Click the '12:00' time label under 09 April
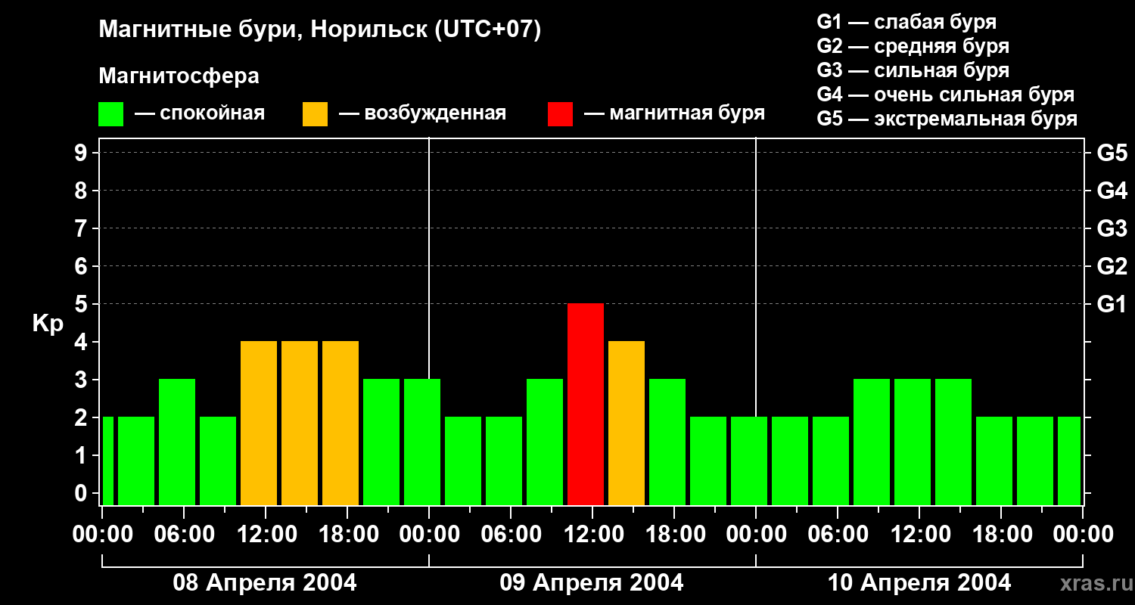This screenshot has width=1135, height=605. [x=592, y=535]
